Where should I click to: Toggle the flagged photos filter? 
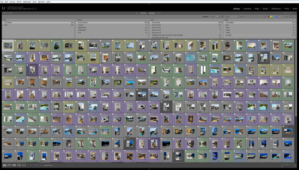[218, 17]
